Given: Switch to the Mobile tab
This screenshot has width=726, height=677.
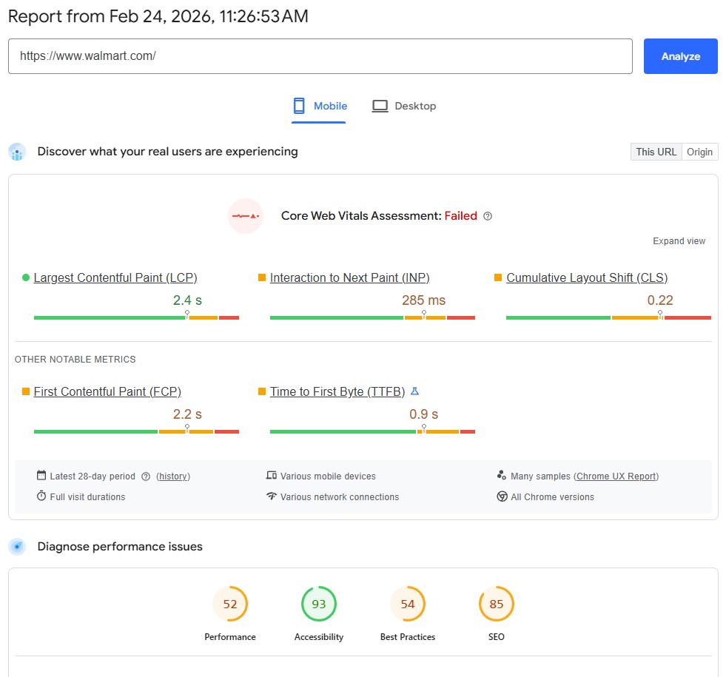Looking at the screenshot, I should coord(320,106).
